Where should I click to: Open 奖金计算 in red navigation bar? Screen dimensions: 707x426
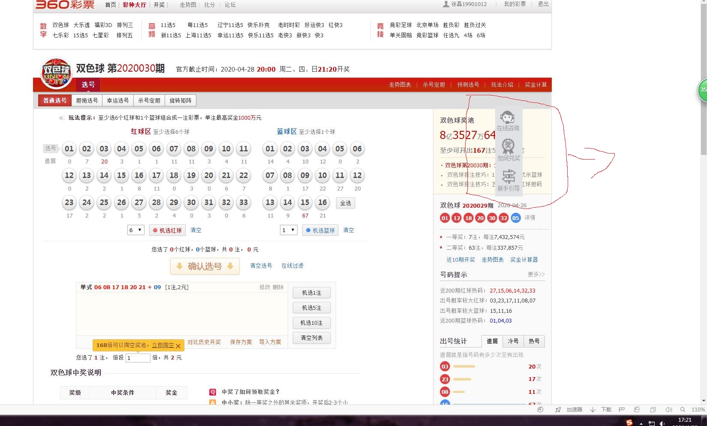point(536,85)
